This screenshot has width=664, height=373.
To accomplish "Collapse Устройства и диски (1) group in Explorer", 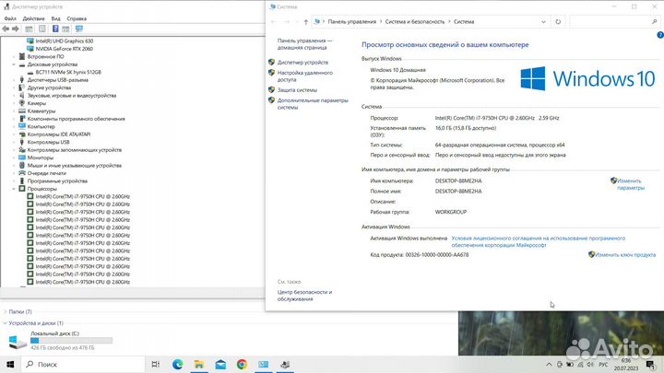I will pyautogui.click(x=6, y=323).
